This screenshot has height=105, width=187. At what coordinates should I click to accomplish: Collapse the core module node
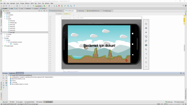[3, 38]
